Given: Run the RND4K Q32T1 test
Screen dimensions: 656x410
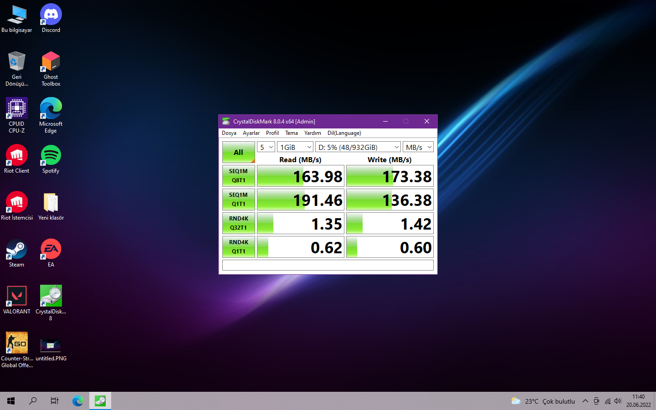Looking at the screenshot, I should click(239, 223).
